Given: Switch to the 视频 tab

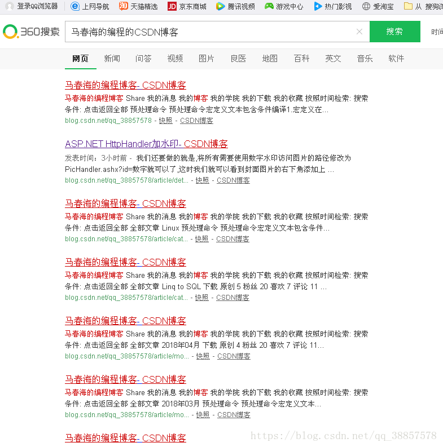Looking at the screenshot, I should 175,59.
